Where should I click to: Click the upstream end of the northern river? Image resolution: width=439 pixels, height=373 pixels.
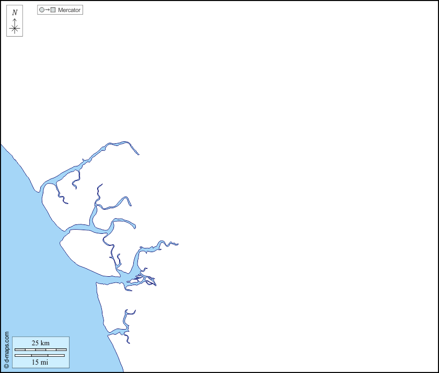tap(138, 154)
